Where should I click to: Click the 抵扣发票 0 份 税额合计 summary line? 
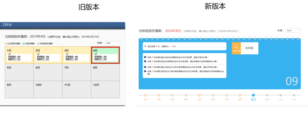pos(161,46)
